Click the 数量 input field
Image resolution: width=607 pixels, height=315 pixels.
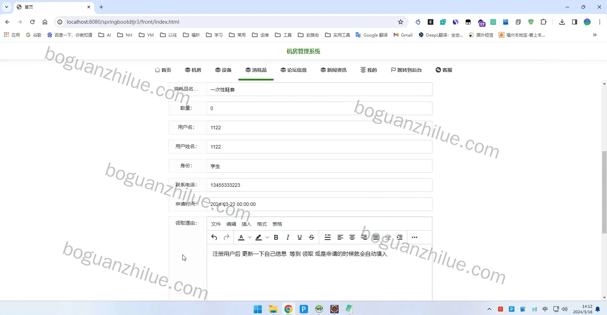coord(320,108)
